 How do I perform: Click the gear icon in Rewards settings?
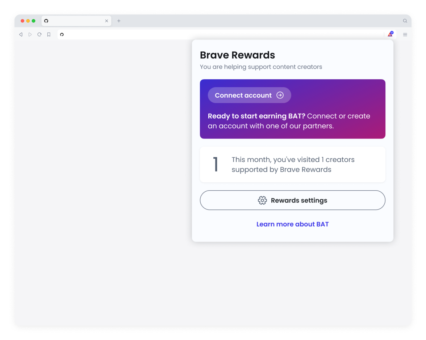(262, 200)
